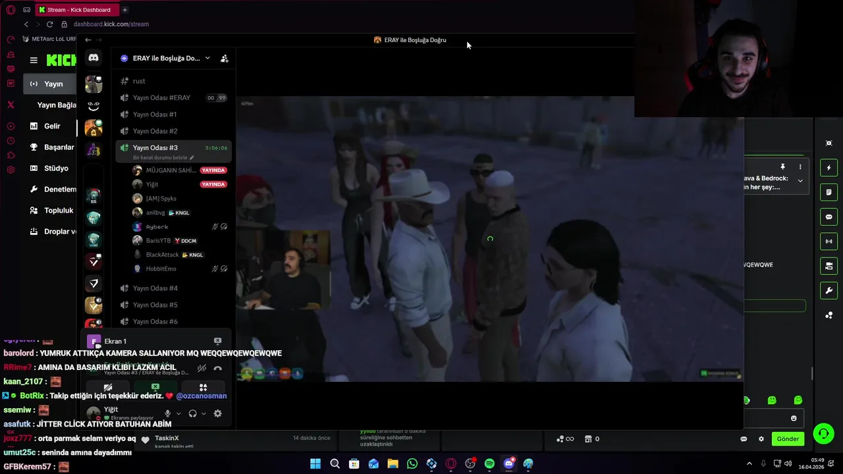Open green headset support button

click(823, 434)
